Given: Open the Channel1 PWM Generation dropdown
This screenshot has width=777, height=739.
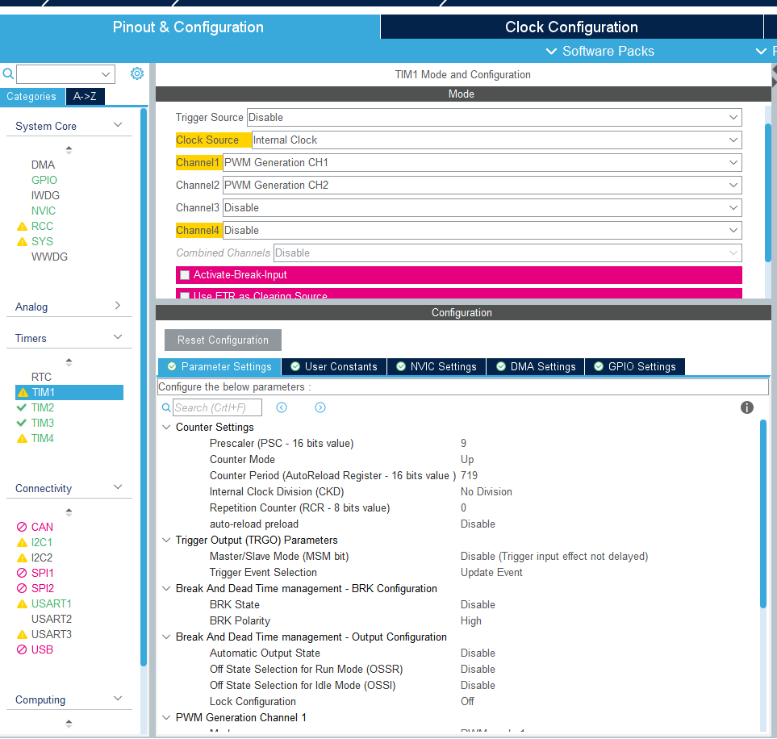Looking at the screenshot, I should pyautogui.click(x=482, y=163).
